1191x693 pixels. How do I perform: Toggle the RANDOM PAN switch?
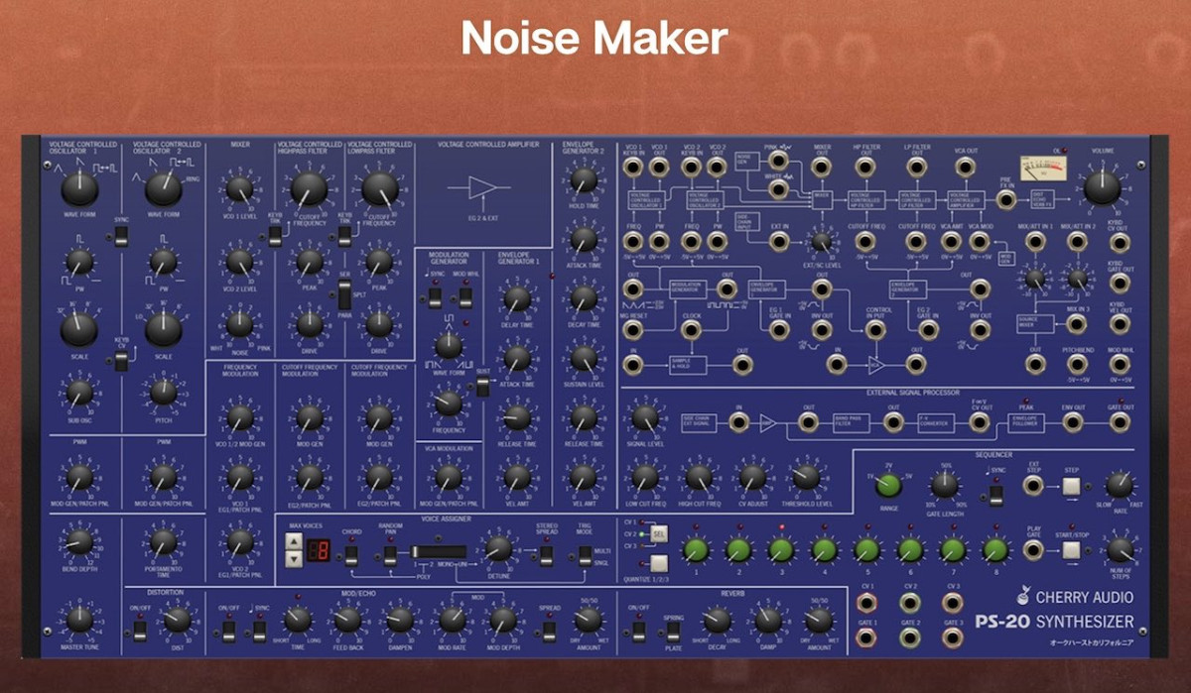[389, 555]
